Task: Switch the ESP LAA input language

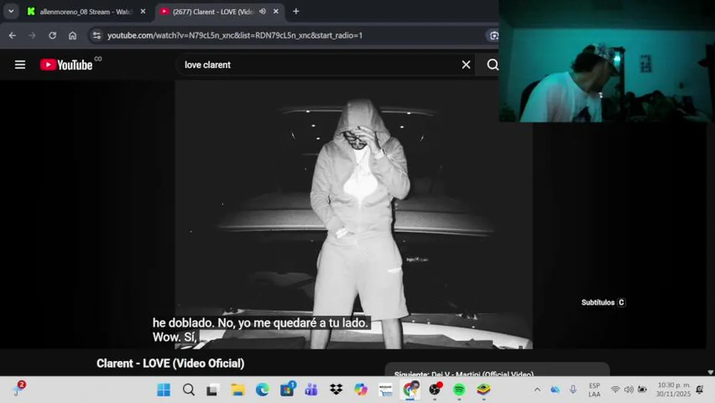Action: click(595, 390)
